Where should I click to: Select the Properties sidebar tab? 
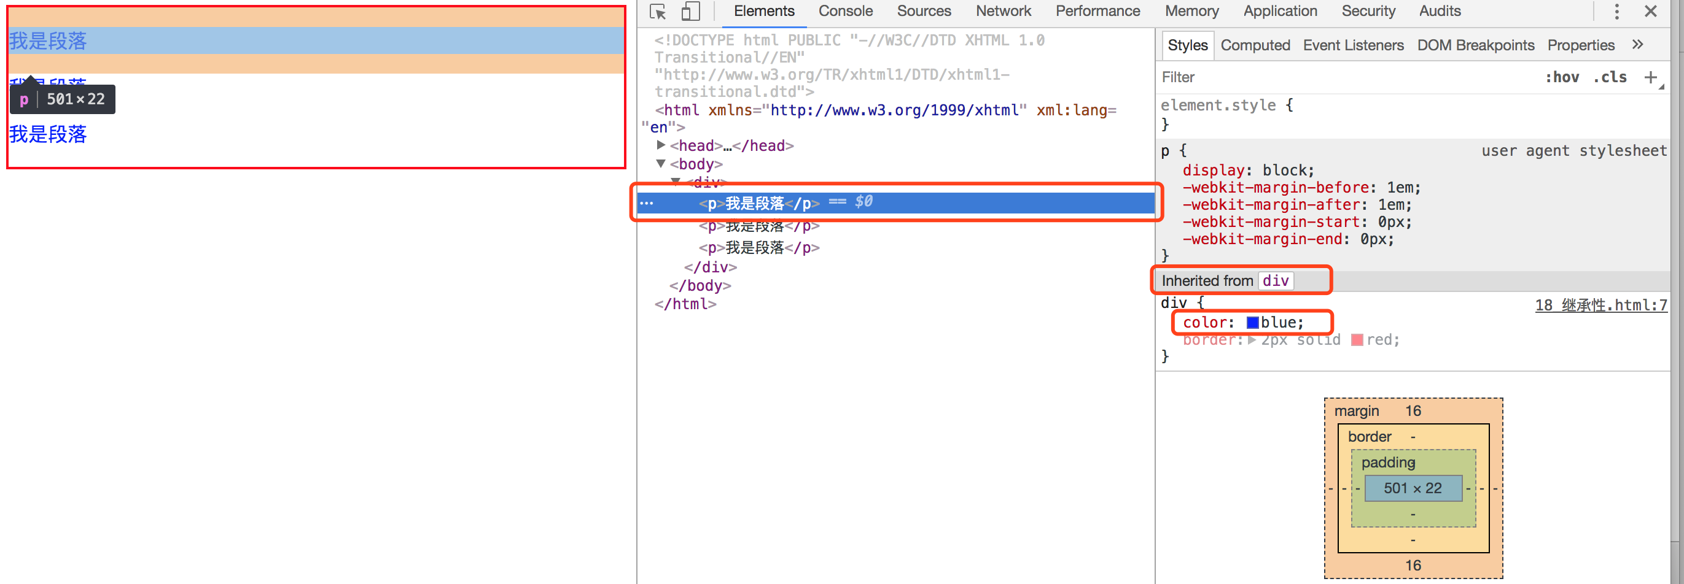pyautogui.click(x=1581, y=45)
